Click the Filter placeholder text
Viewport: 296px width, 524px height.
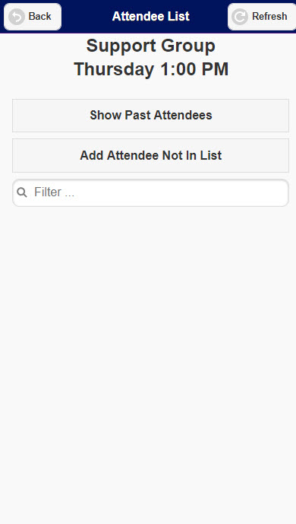54,192
